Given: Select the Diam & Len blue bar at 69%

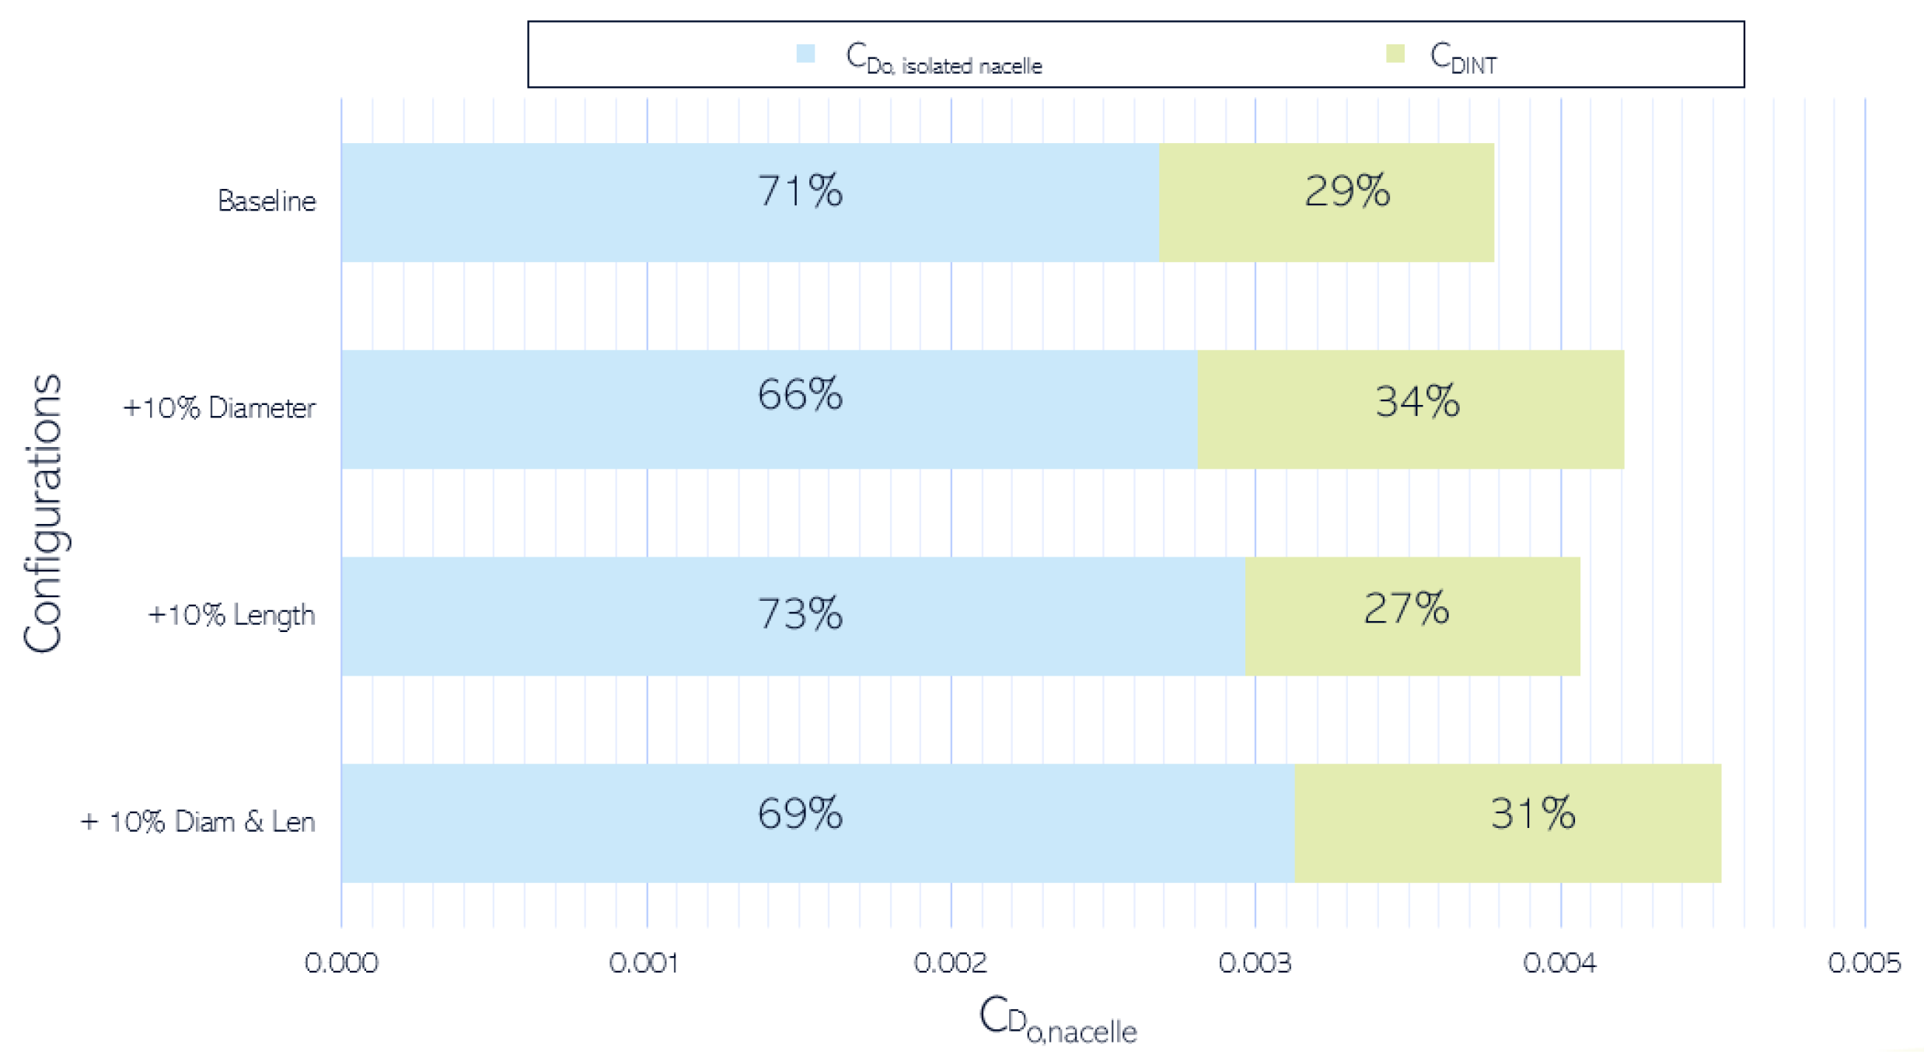Looking at the screenshot, I should point(817,822).
